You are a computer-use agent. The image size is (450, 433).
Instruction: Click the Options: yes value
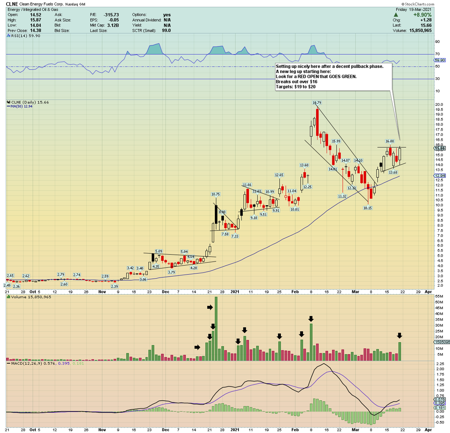(167, 15)
